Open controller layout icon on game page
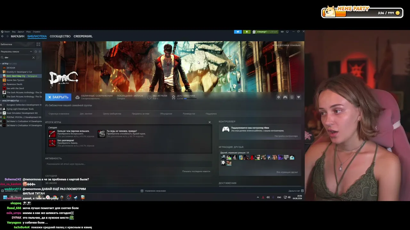 [x=285, y=97]
